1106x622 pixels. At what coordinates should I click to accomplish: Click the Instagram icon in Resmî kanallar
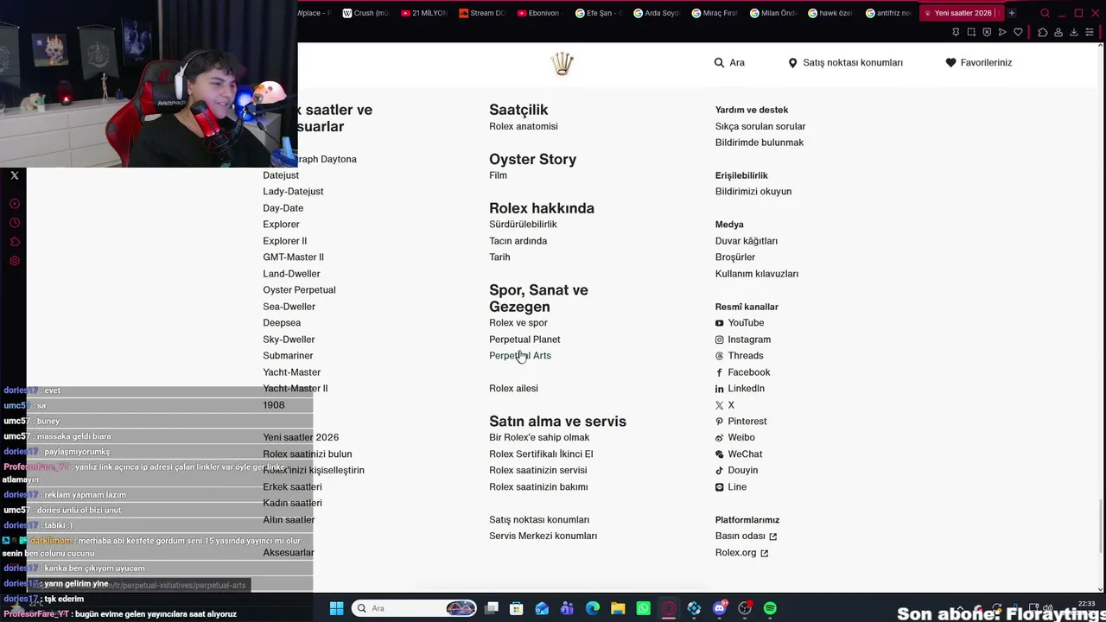pos(719,340)
